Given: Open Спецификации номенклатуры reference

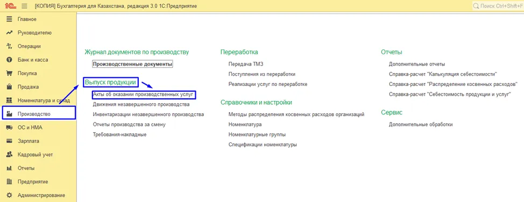Looking at the screenshot, I should (263, 145).
